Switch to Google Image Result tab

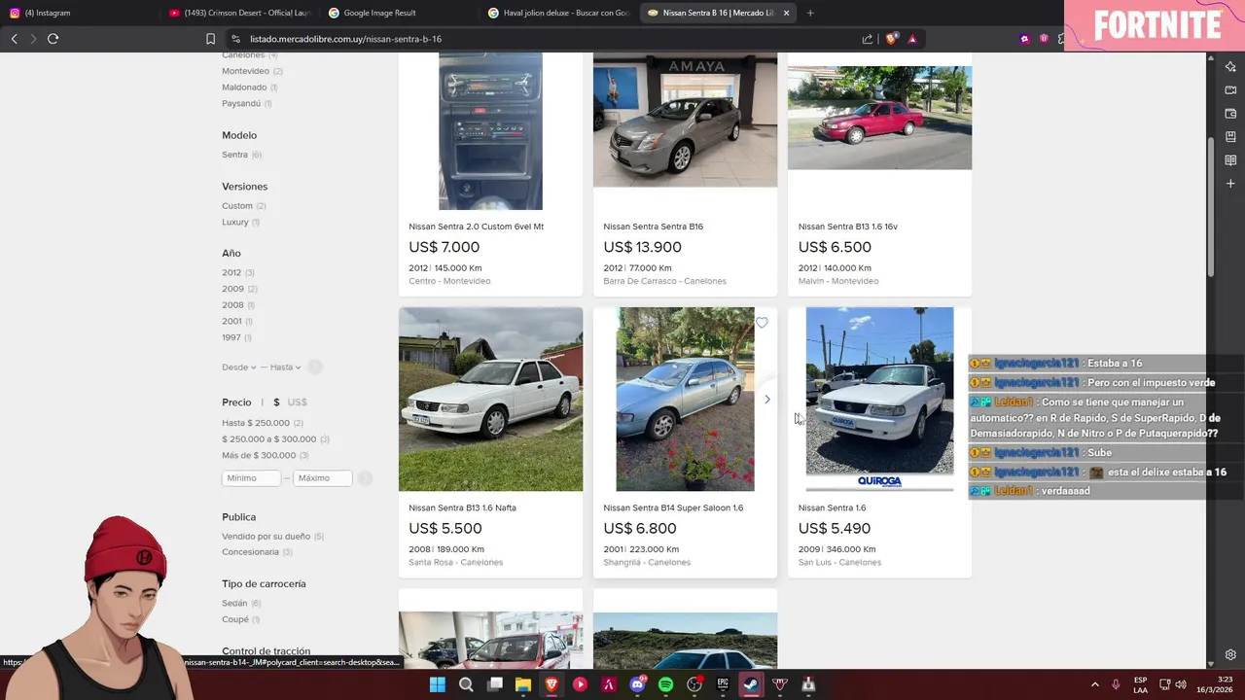(399, 13)
